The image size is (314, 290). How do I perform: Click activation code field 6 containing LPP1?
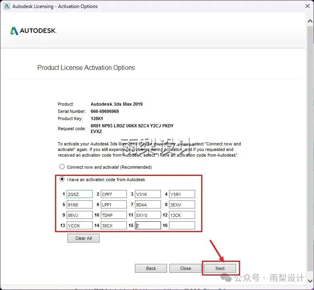(114, 204)
